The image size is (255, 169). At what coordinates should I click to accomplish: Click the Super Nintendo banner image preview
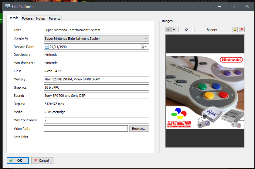tap(205, 91)
